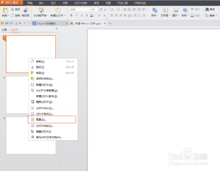The image size is (220, 171).
Task: Open font color dropdown arrow
Action: pyautogui.click(x=95, y=15)
